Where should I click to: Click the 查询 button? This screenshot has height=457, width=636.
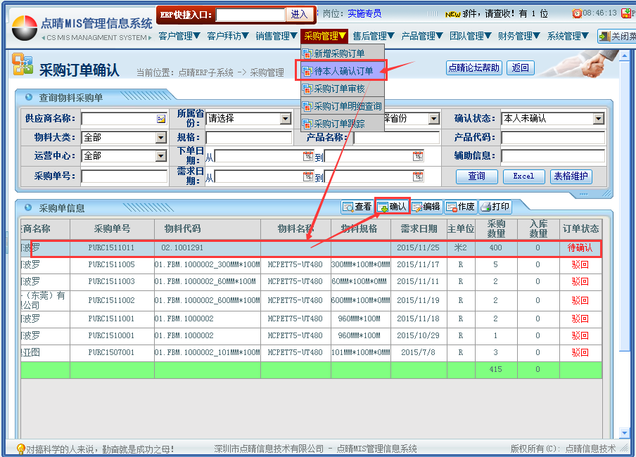(x=476, y=176)
